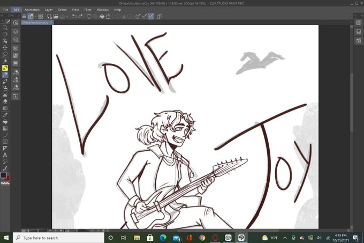Select the Figure curve tool
Viewport: 364px width, 243px height.
click(x=5, y=135)
